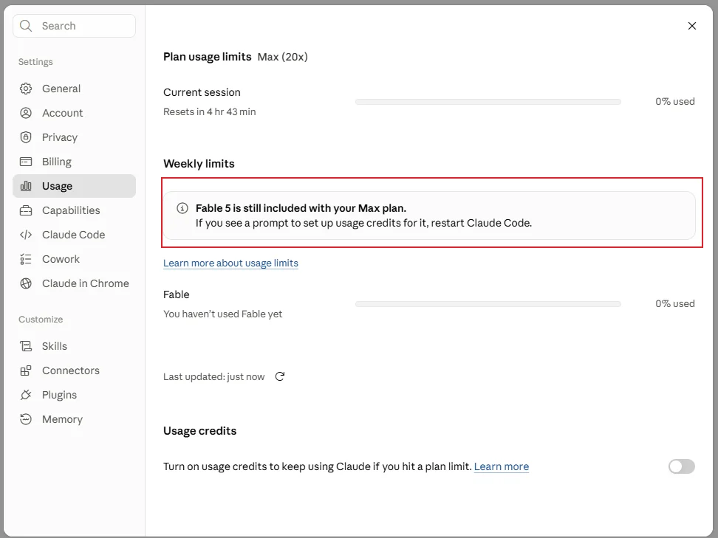Click 'Resets in 4 hr 43 min' text

tap(209, 111)
